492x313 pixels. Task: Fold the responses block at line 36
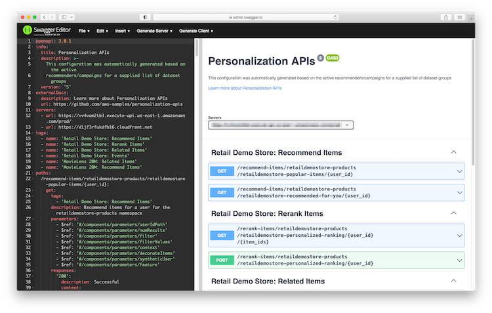(33, 270)
